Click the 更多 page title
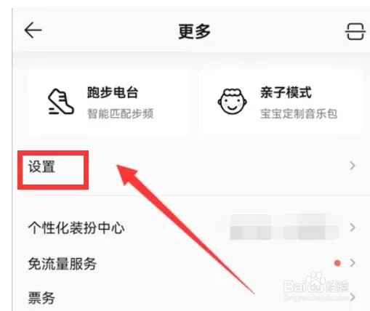370x311 pixels. click(x=194, y=31)
